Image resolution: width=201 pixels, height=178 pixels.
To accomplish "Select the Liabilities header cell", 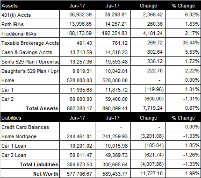I will (x=30, y=118).
